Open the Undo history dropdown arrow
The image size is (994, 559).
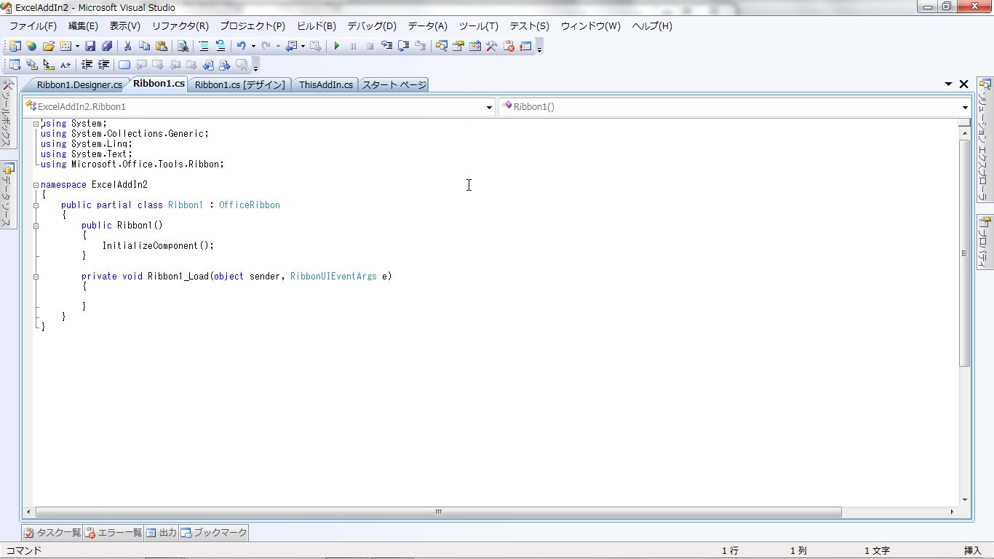[253, 46]
